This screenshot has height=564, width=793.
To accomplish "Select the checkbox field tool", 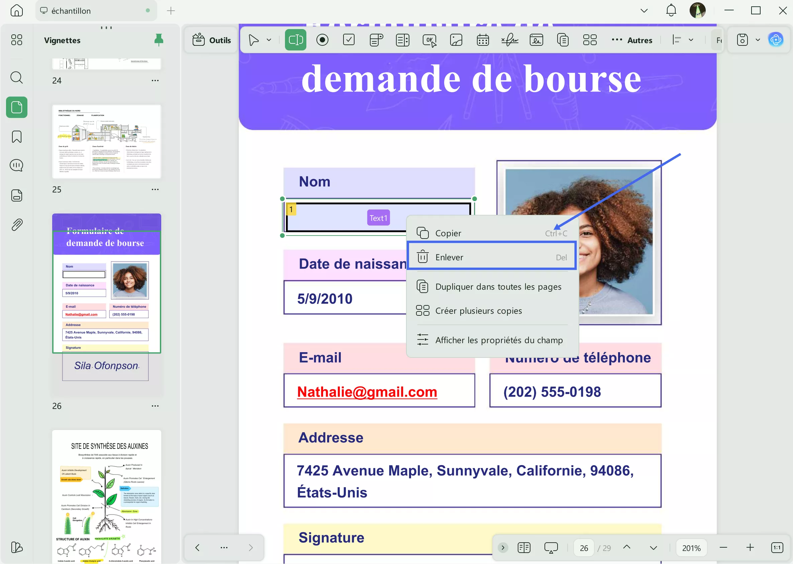I will (x=349, y=40).
